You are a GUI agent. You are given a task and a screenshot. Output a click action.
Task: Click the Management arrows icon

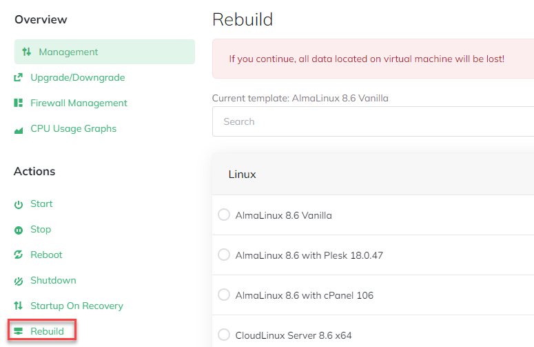point(27,52)
